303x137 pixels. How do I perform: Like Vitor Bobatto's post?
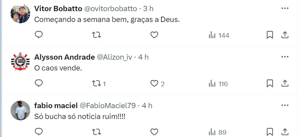154,35
